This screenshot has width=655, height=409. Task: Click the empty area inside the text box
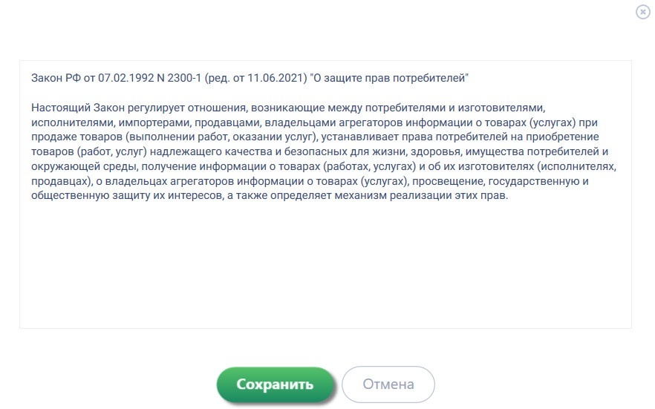[x=325, y=267]
